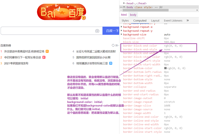This screenshot has height=134, width=199.
Task: Open hot item 国务院研究室回应延长小长假
Action: coord(93,57)
